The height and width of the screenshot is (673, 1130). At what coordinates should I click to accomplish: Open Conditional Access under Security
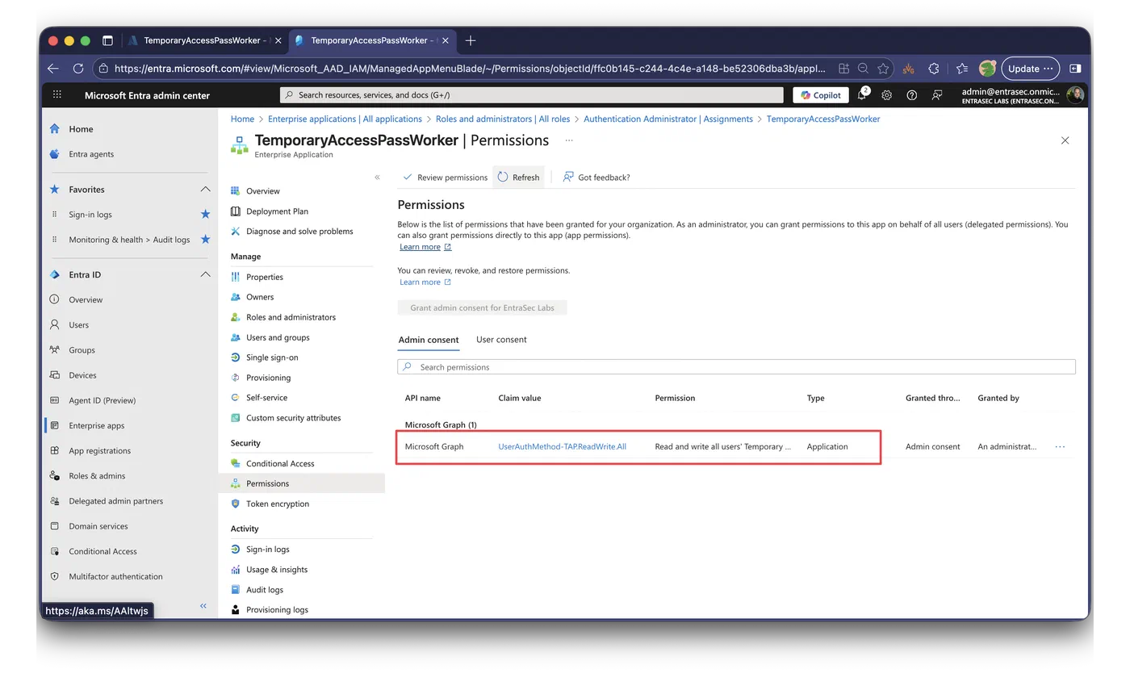(280, 463)
